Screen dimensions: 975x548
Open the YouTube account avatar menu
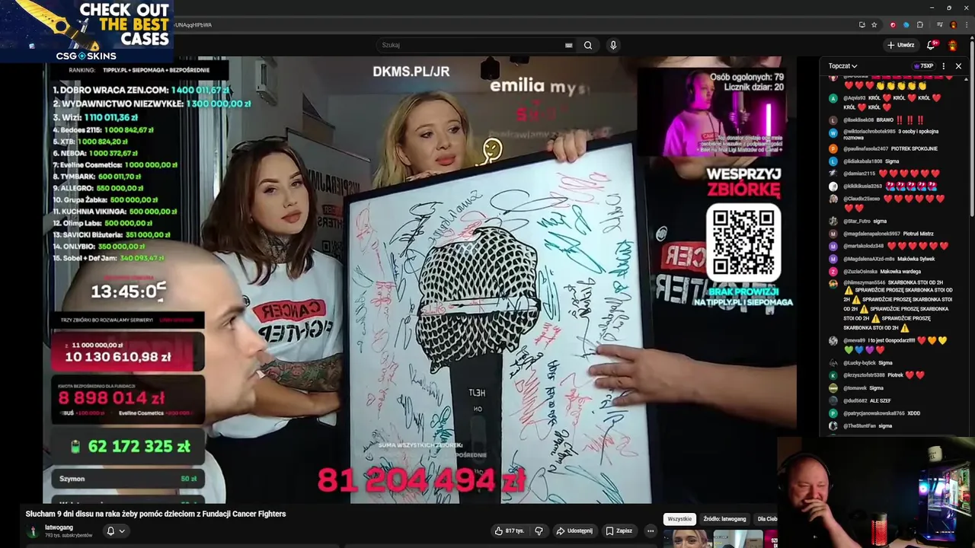pos(952,45)
